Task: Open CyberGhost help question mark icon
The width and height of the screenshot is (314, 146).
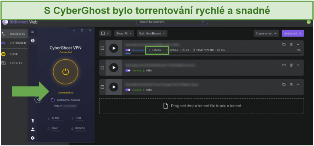Action: click(x=33, y=121)
